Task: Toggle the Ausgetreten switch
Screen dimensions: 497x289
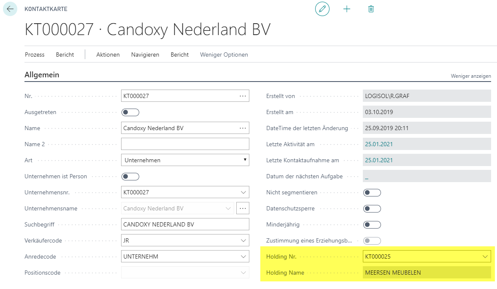Action: click(x=130, y=112)
